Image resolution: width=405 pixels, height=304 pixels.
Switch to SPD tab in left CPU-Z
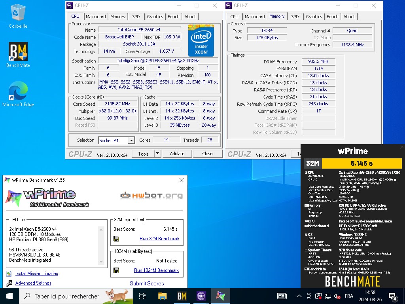point(136,17)
